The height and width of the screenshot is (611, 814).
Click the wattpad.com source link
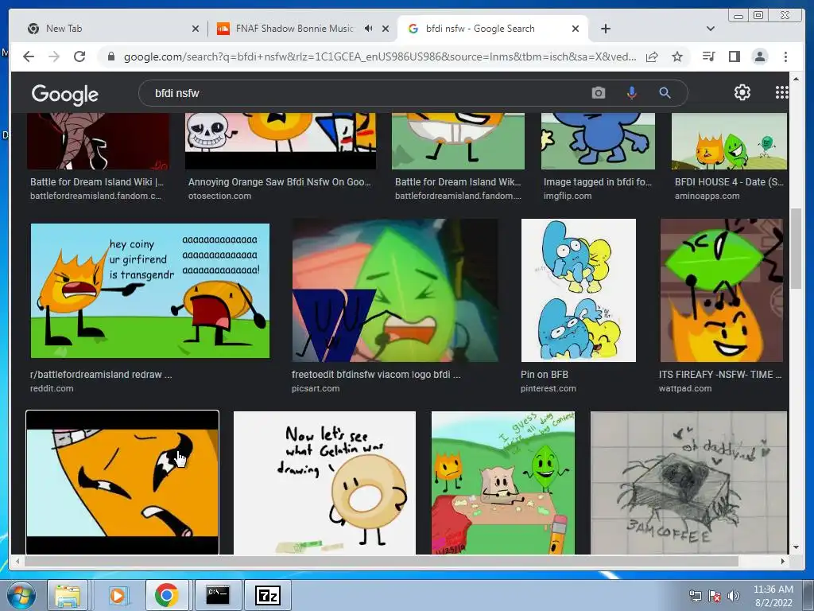point(684,388)
